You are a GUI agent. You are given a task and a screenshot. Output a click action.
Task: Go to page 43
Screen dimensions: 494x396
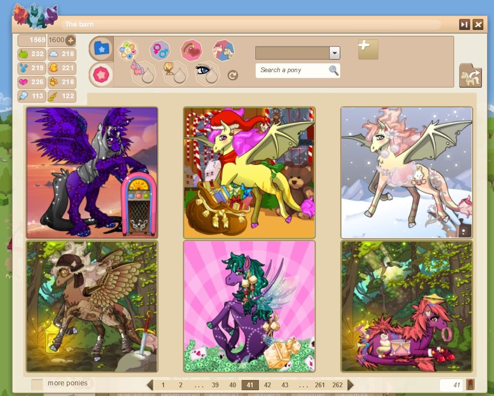point(285,385)
